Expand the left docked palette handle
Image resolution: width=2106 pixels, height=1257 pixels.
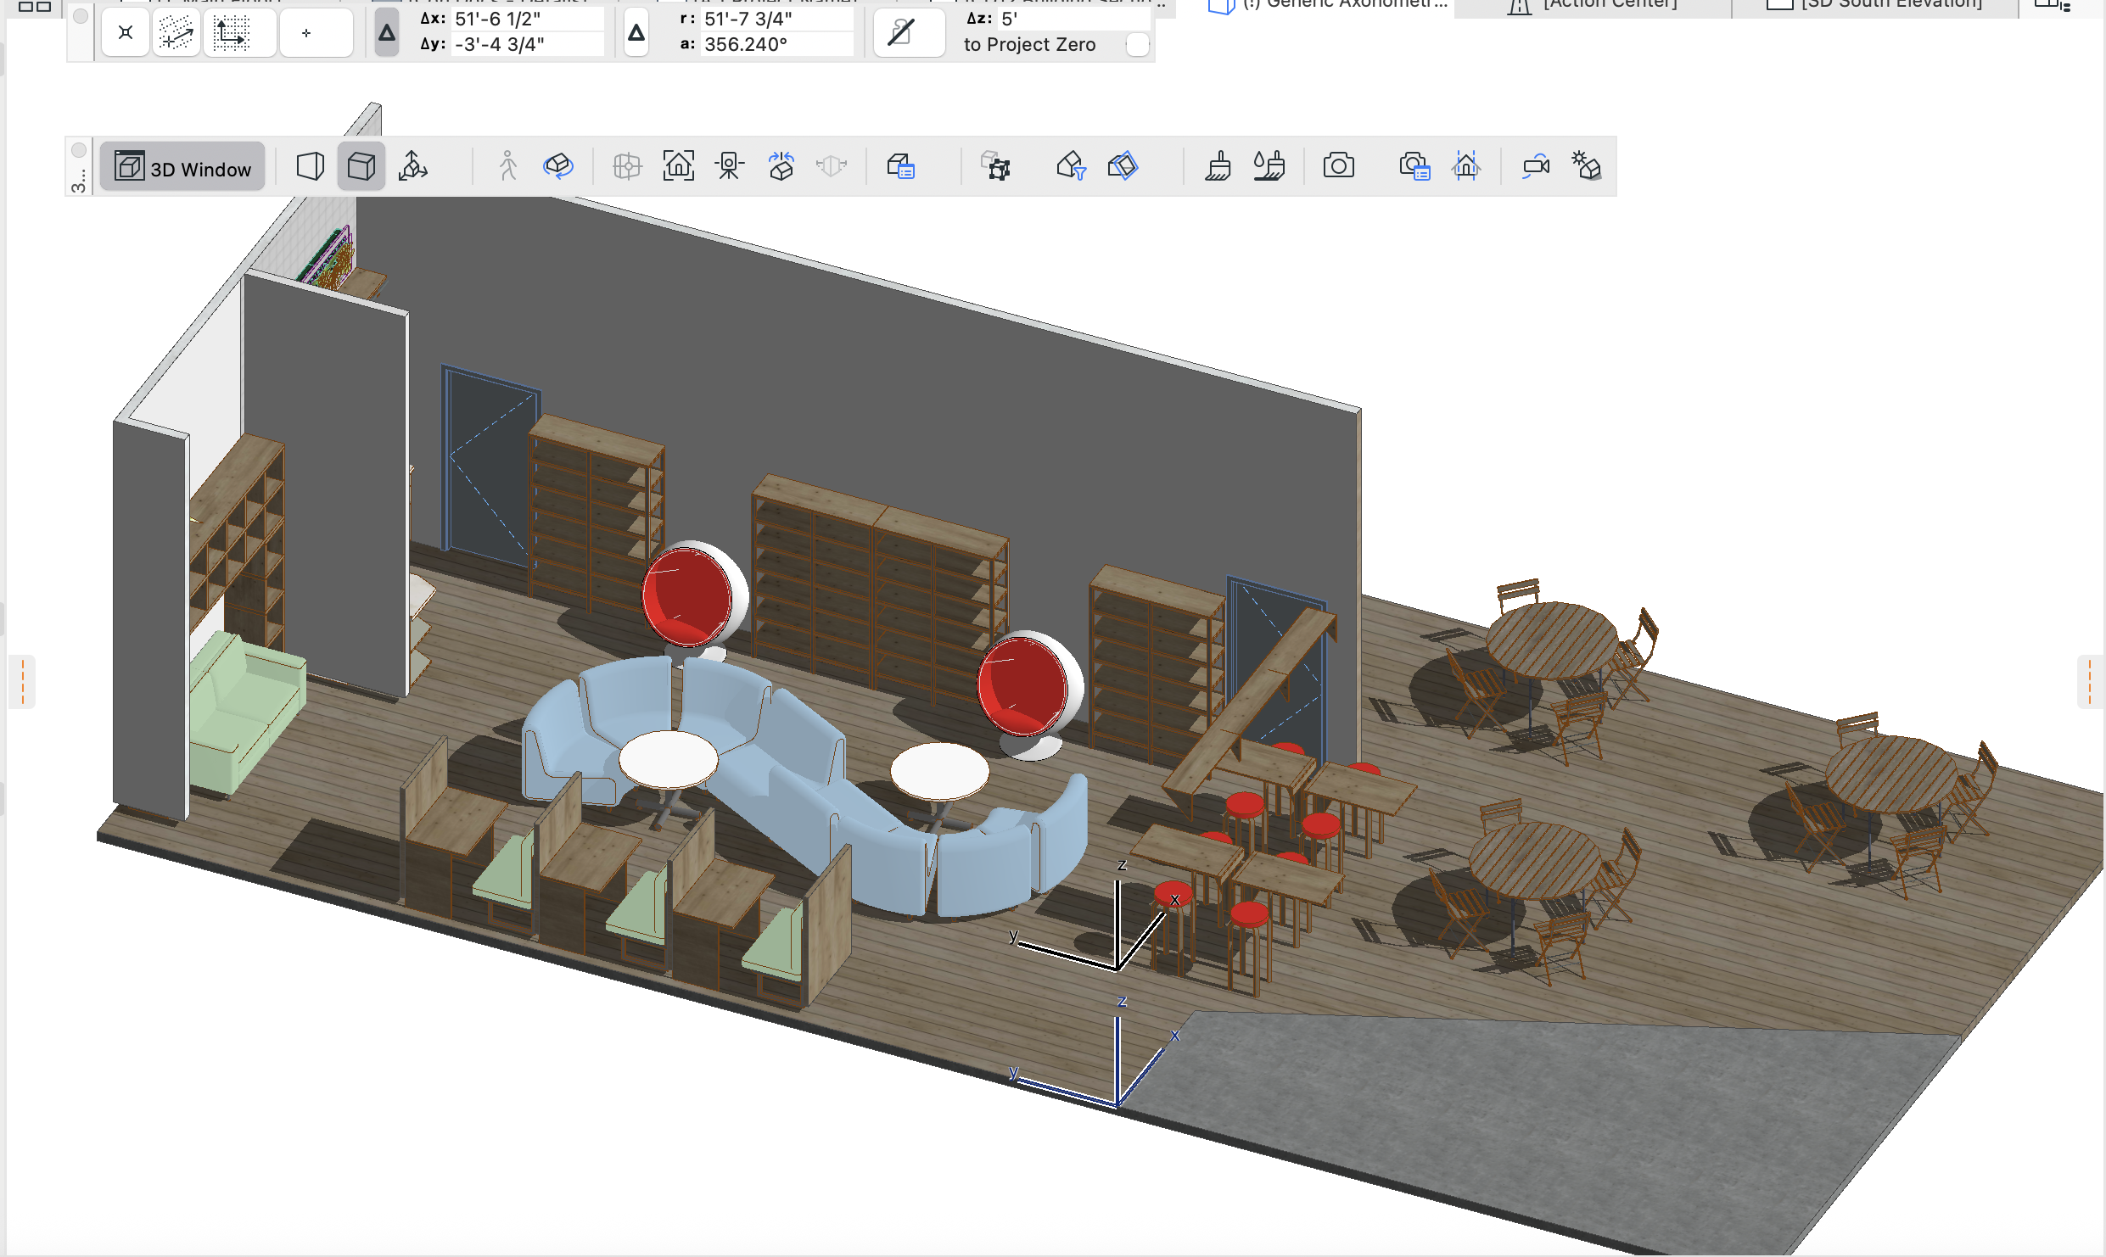[22, 681]
